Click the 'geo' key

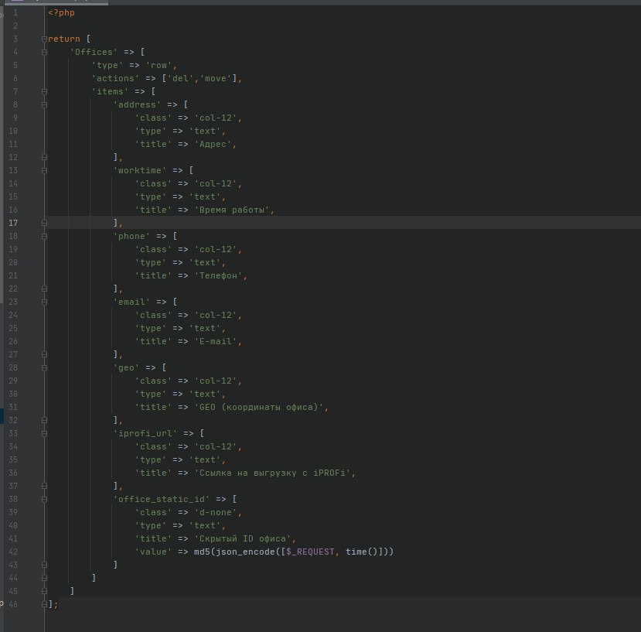(126, 367)
